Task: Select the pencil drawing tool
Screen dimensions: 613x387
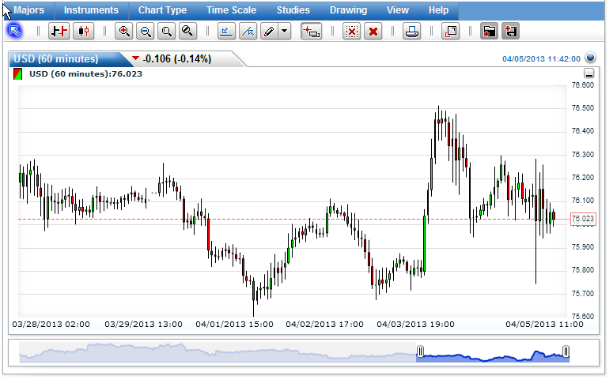Action: click(x=270, y=31)
